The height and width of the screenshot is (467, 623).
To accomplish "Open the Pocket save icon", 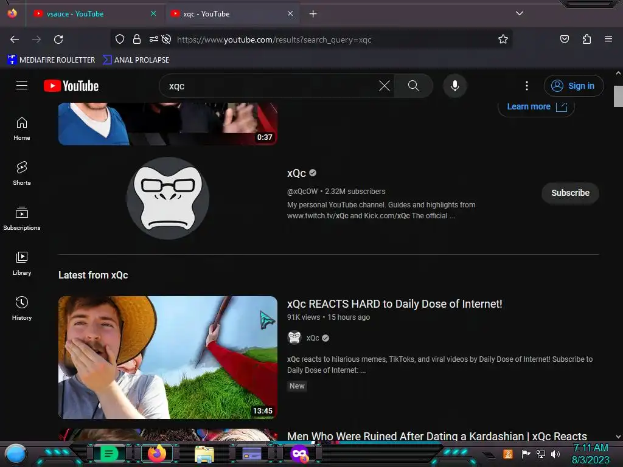I will click(564, 39).
